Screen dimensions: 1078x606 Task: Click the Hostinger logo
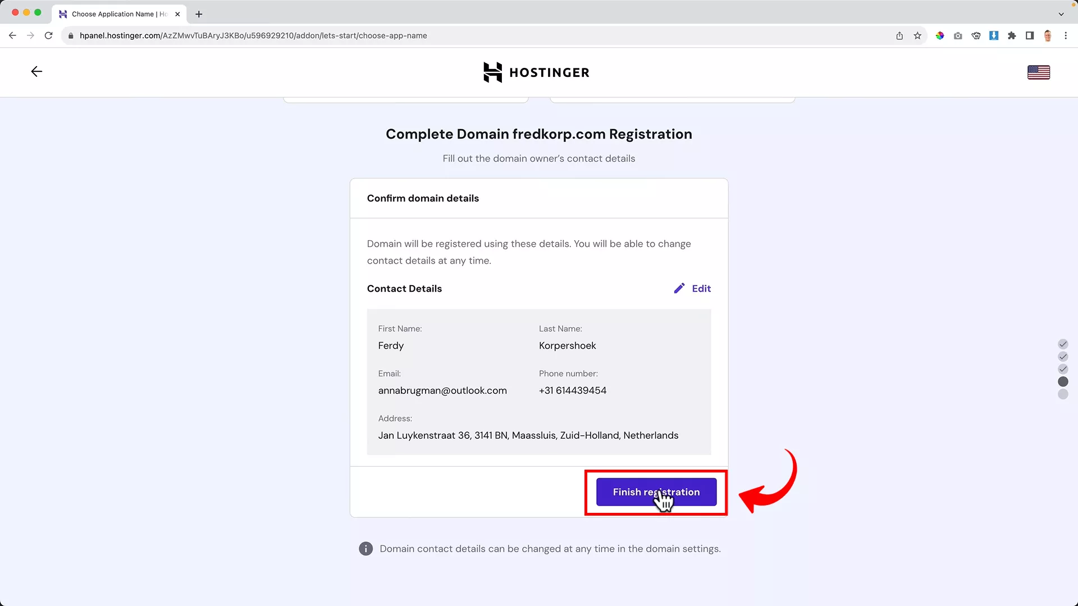click(536, 72)
